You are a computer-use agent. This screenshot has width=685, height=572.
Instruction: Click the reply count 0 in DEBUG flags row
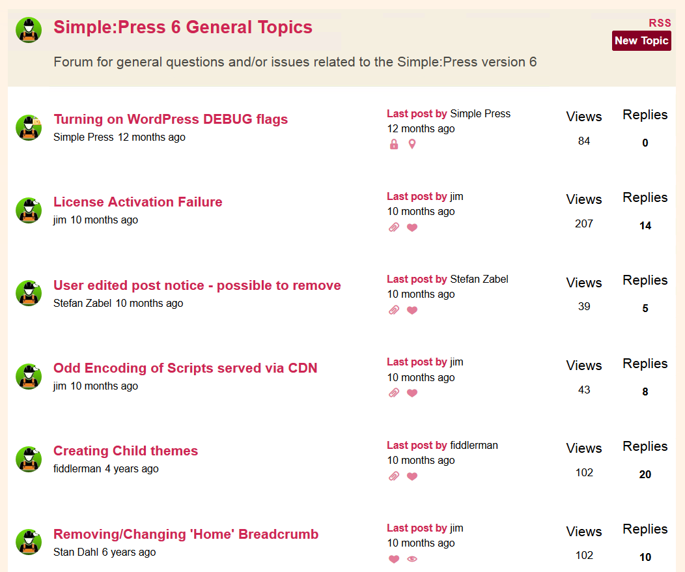pos(645,143)
